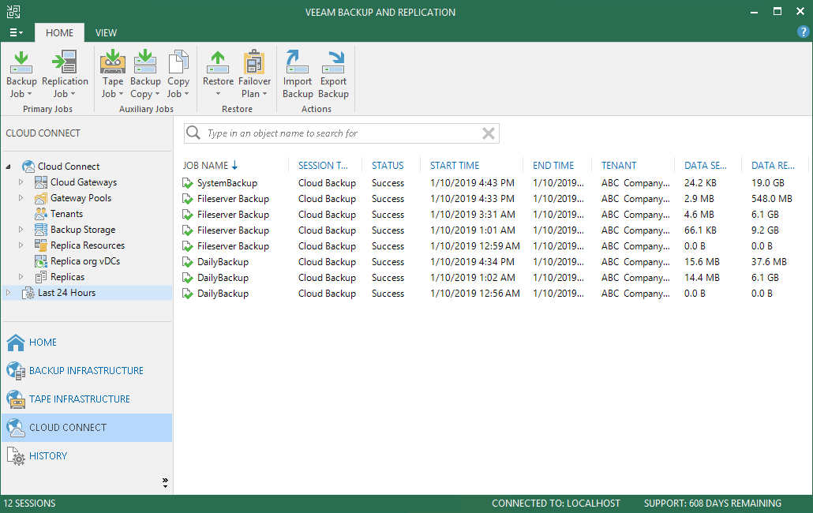The height and width of the screenshot is (513, 813).
Task: Select the HOME ribbon tab
Action: tap(59, 32)
